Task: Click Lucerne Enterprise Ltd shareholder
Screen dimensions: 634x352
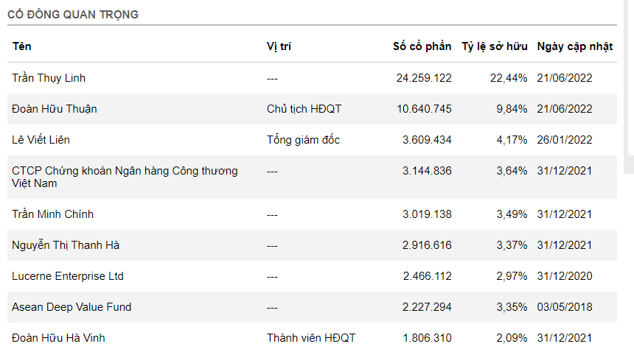Action: (68, 276)
